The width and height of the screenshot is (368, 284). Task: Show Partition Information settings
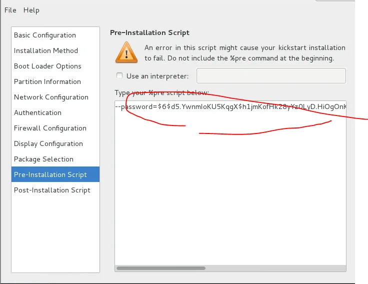pos(47,81)
